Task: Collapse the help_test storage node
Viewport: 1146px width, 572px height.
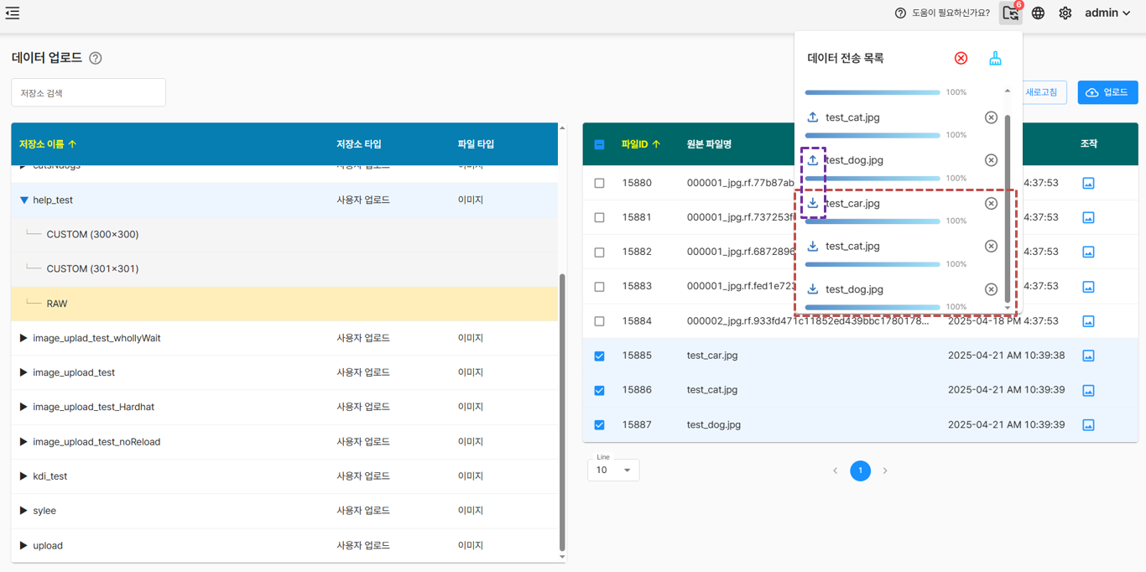Action: pos(23,200)
